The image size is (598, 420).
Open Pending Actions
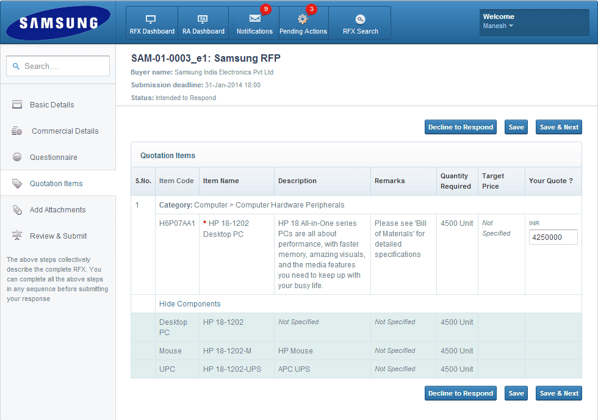tap(303, 23)
